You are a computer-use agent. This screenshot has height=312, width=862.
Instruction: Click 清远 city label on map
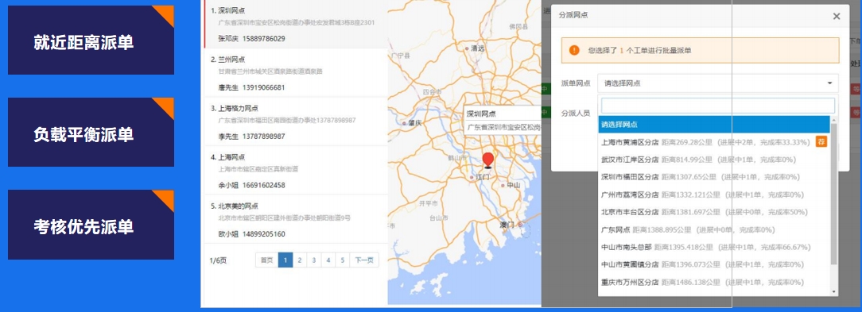(478, 48)
